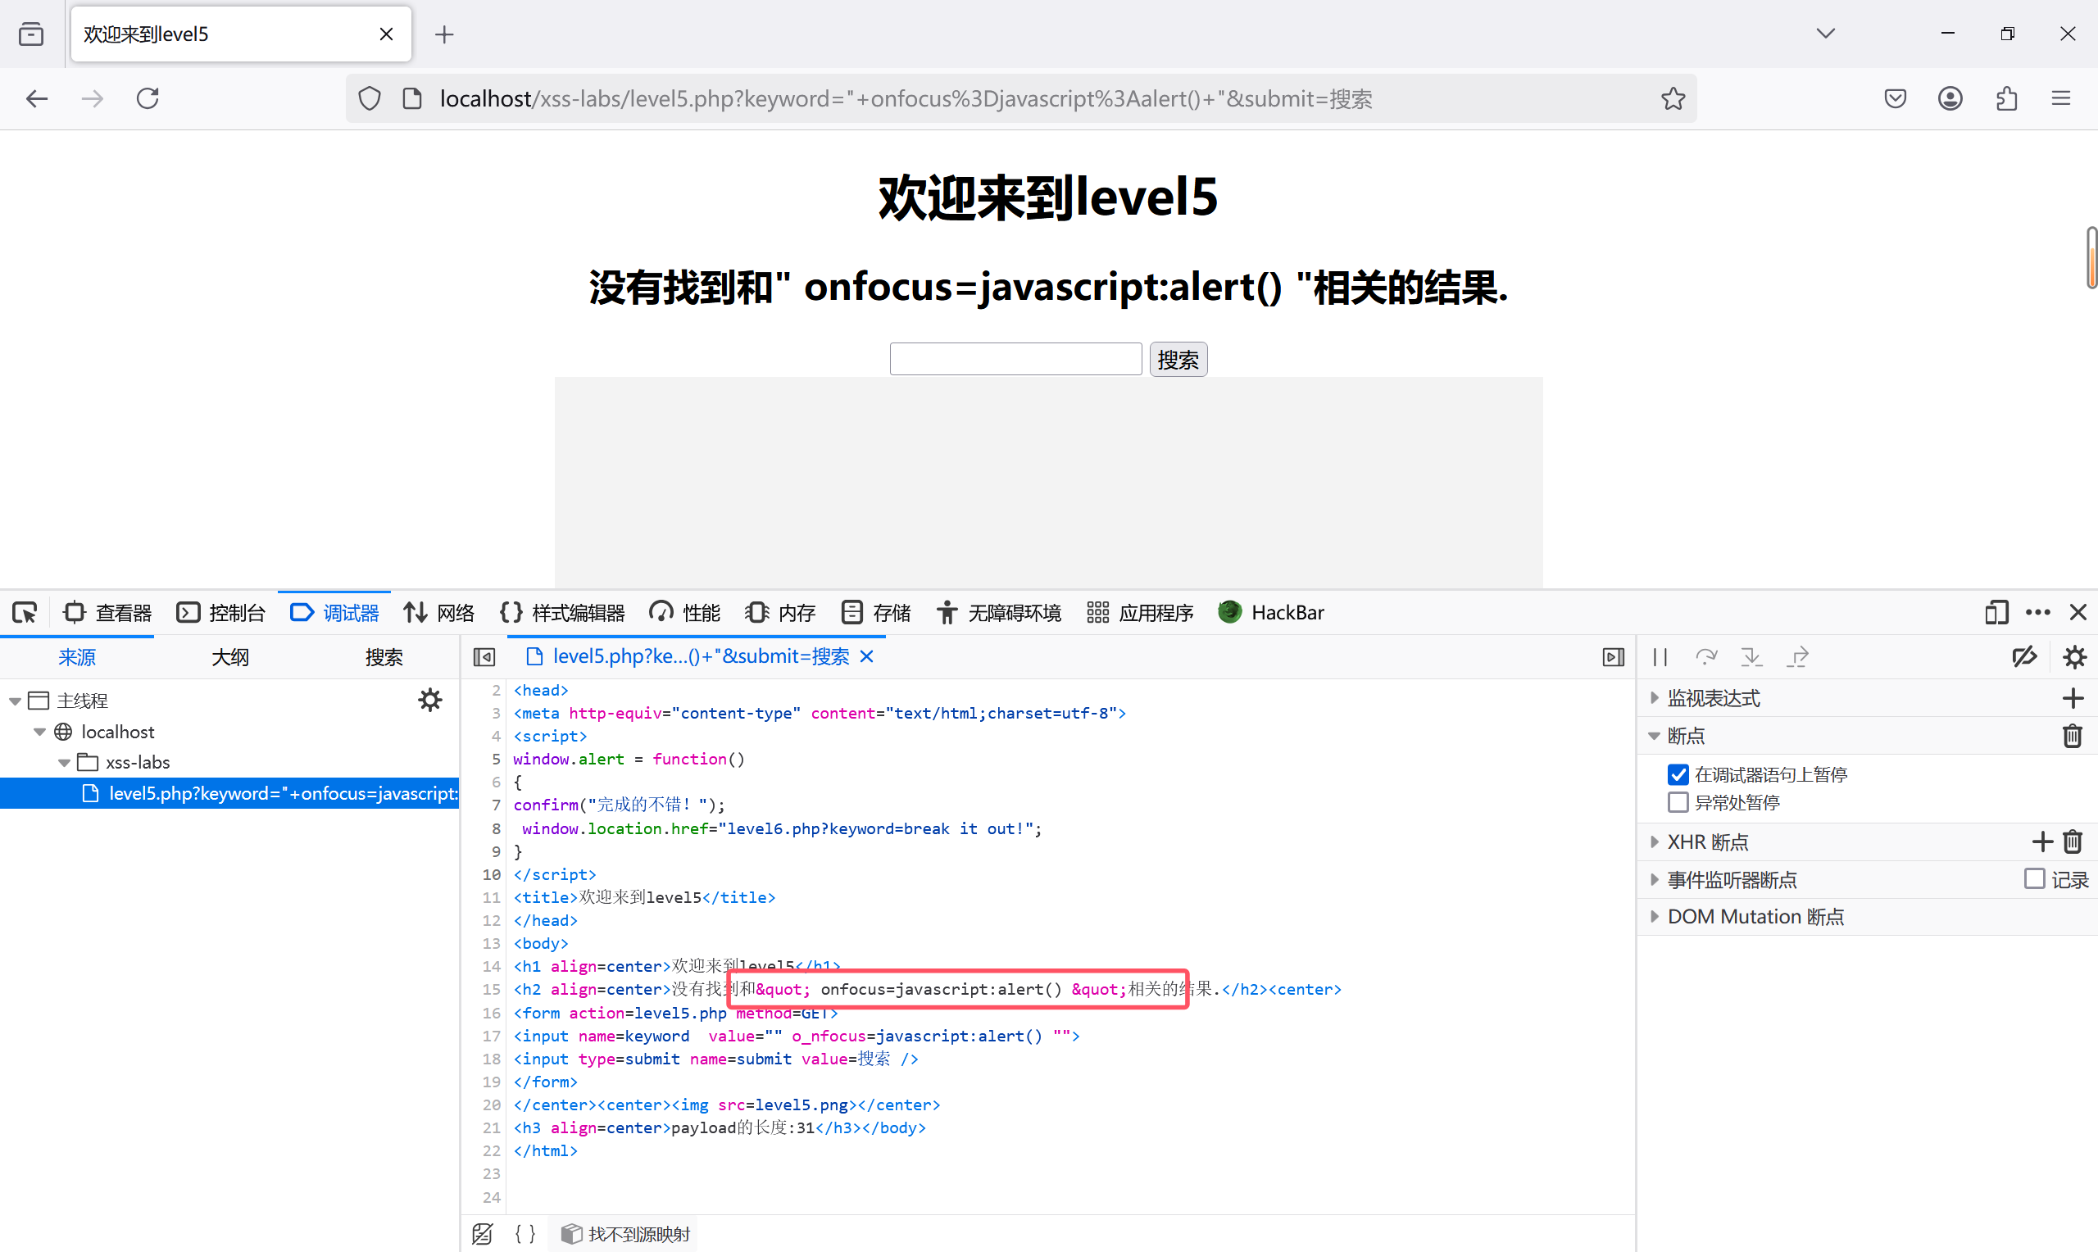
Task: Click the 搜索 submit button on the page
Action: [1178, 361]
